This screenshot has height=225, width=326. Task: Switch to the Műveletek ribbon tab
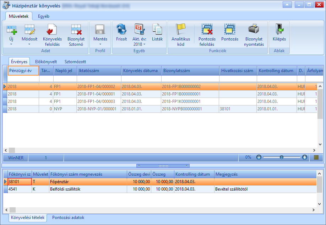(x=19, y=16)
